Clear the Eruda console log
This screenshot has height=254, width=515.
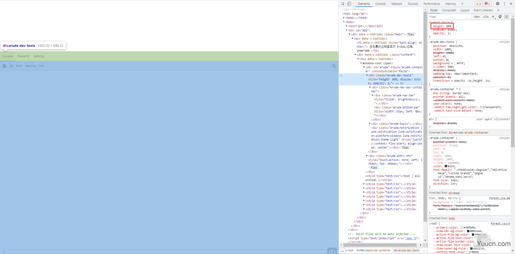pyautogui.click(x=4, y=66)
